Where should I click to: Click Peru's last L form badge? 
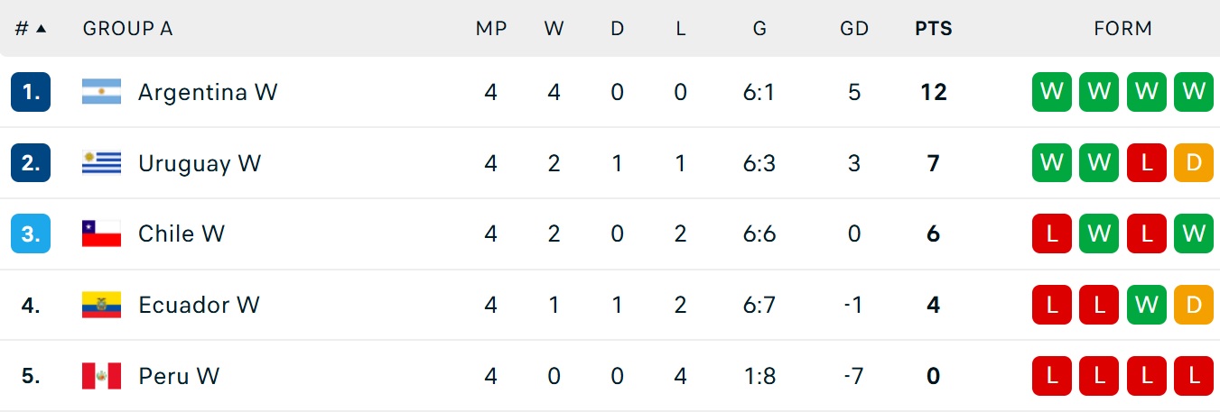point(1194,376)
